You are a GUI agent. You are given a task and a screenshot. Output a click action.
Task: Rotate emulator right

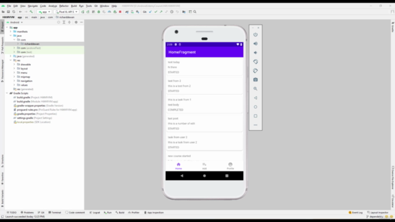tap(256, 71)
